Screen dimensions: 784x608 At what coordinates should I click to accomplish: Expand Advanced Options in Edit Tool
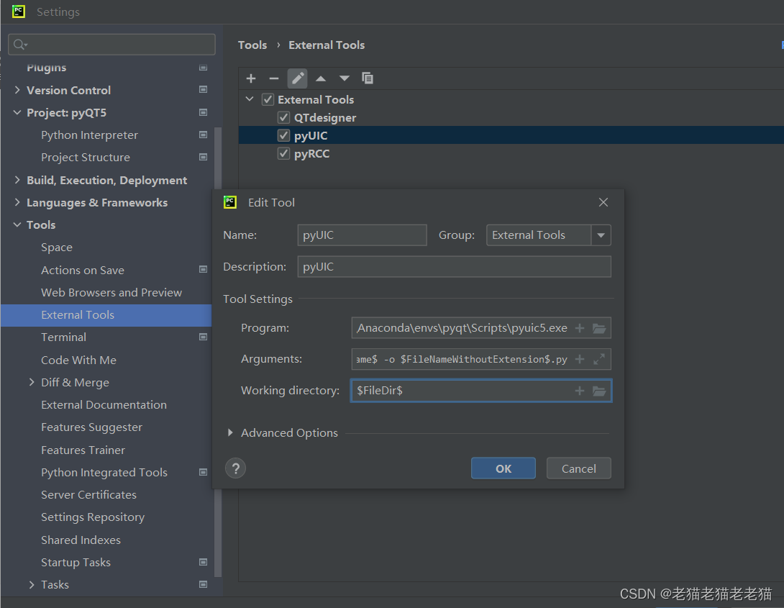230,432
